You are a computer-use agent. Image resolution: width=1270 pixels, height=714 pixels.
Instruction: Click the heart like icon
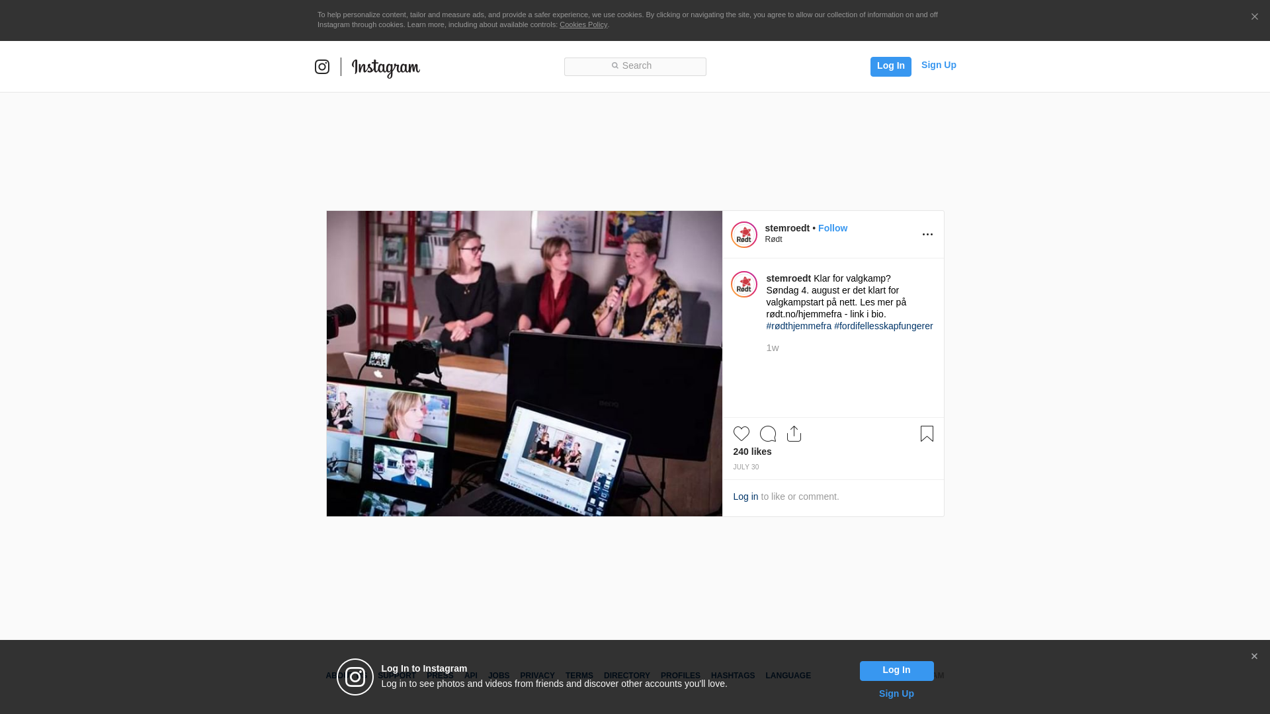pyautogui.click(x=741, y=434)
